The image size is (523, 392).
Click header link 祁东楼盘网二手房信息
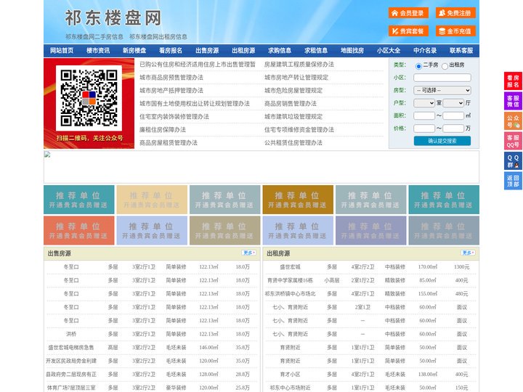94,37
